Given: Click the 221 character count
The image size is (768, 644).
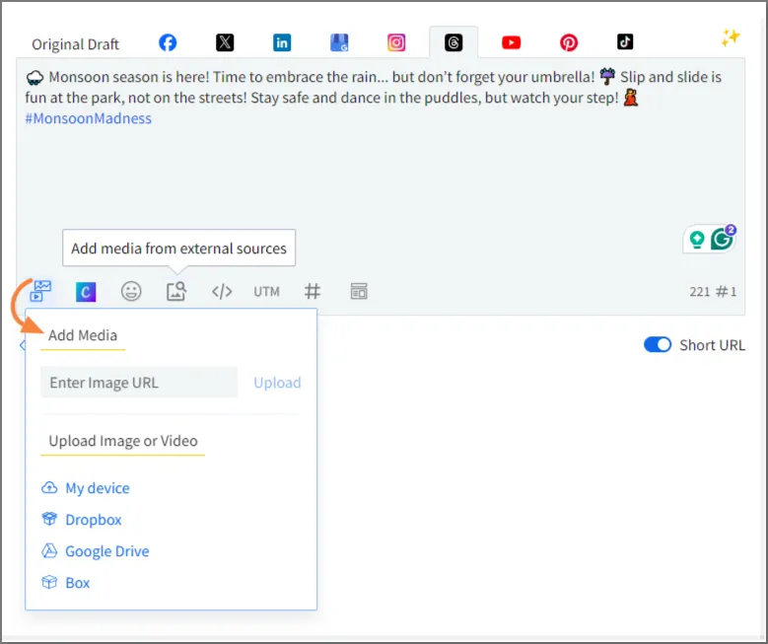Looking at the screenshot, I should tap(699, 292).
